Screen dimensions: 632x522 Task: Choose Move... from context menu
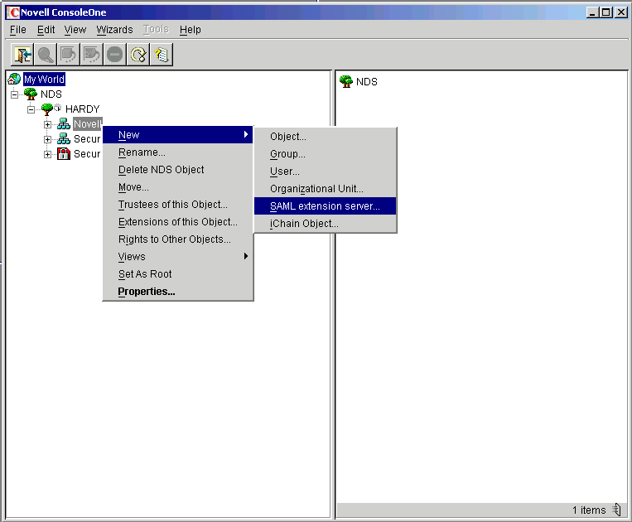[178, 187]
